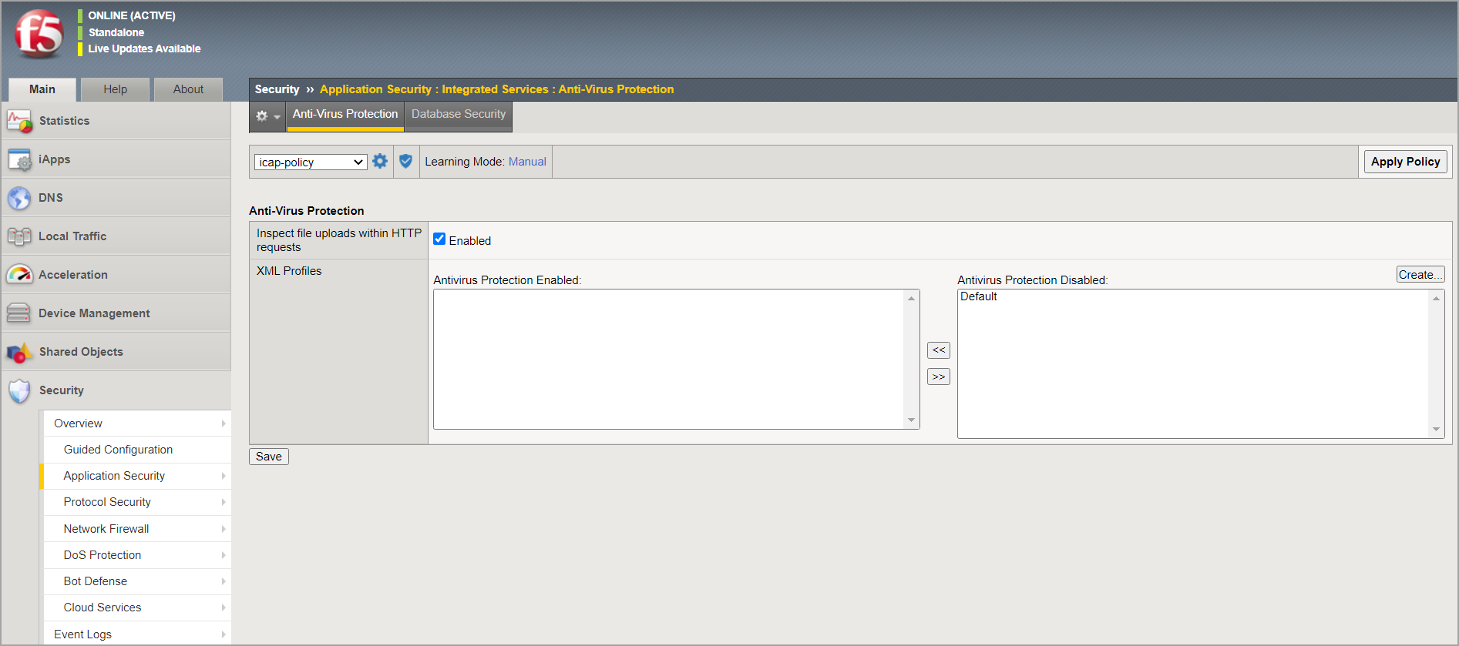The image size is (1459, 646).
Task: Click the Shared Objects shapes icon
Action: click(x=19, y=352)
